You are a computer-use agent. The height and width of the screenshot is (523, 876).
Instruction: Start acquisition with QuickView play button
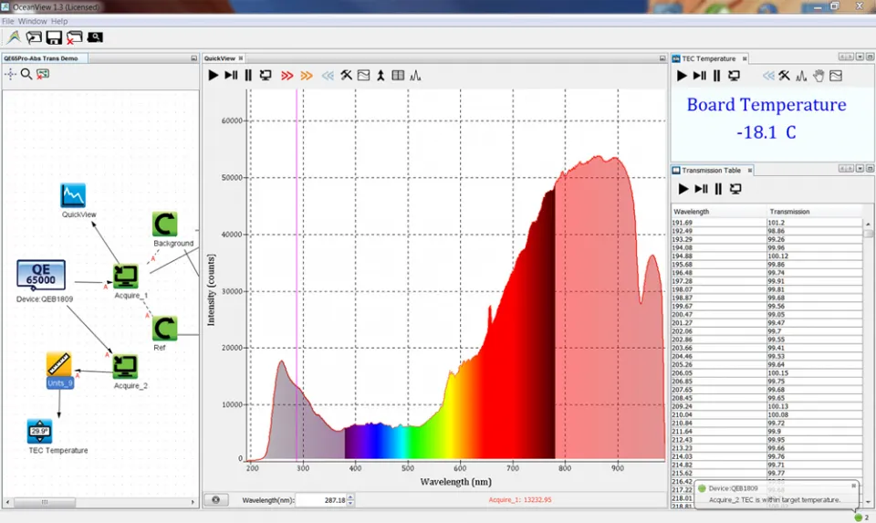213,75
